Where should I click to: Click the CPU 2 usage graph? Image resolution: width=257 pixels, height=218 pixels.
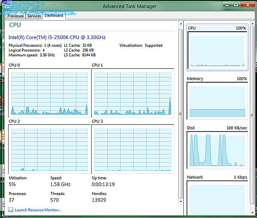[49, 149]
